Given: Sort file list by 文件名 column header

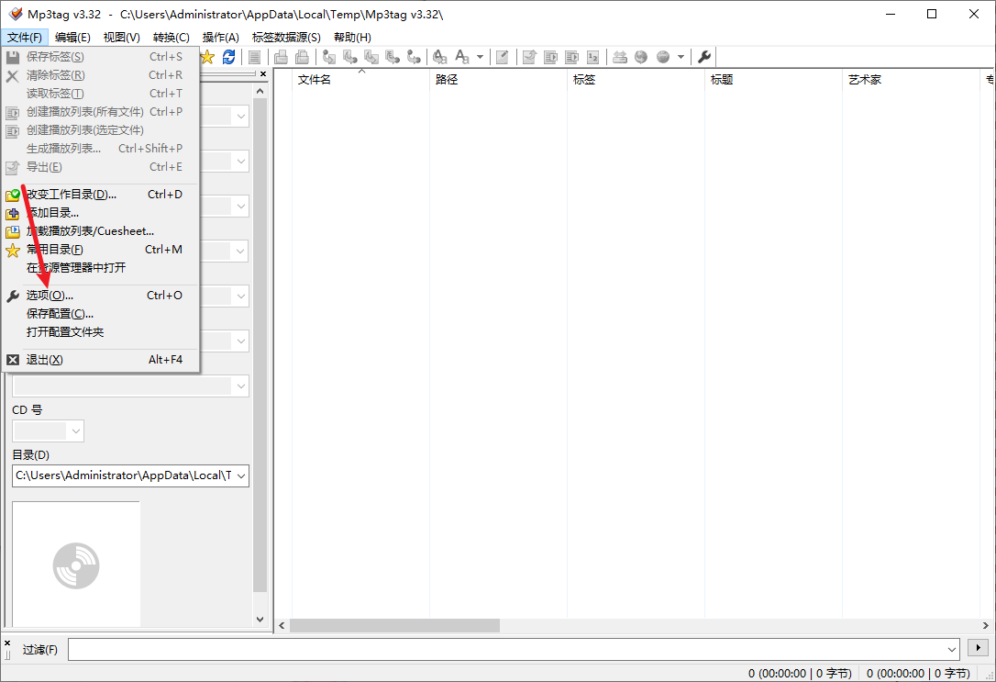Looking at the screenshot, I should point(315,80).
